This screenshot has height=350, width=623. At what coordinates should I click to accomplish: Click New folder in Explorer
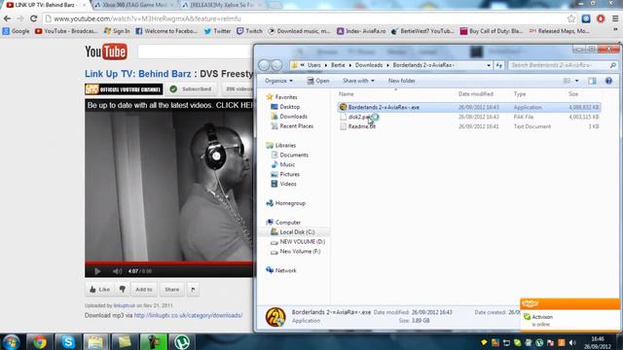(402, 81)
